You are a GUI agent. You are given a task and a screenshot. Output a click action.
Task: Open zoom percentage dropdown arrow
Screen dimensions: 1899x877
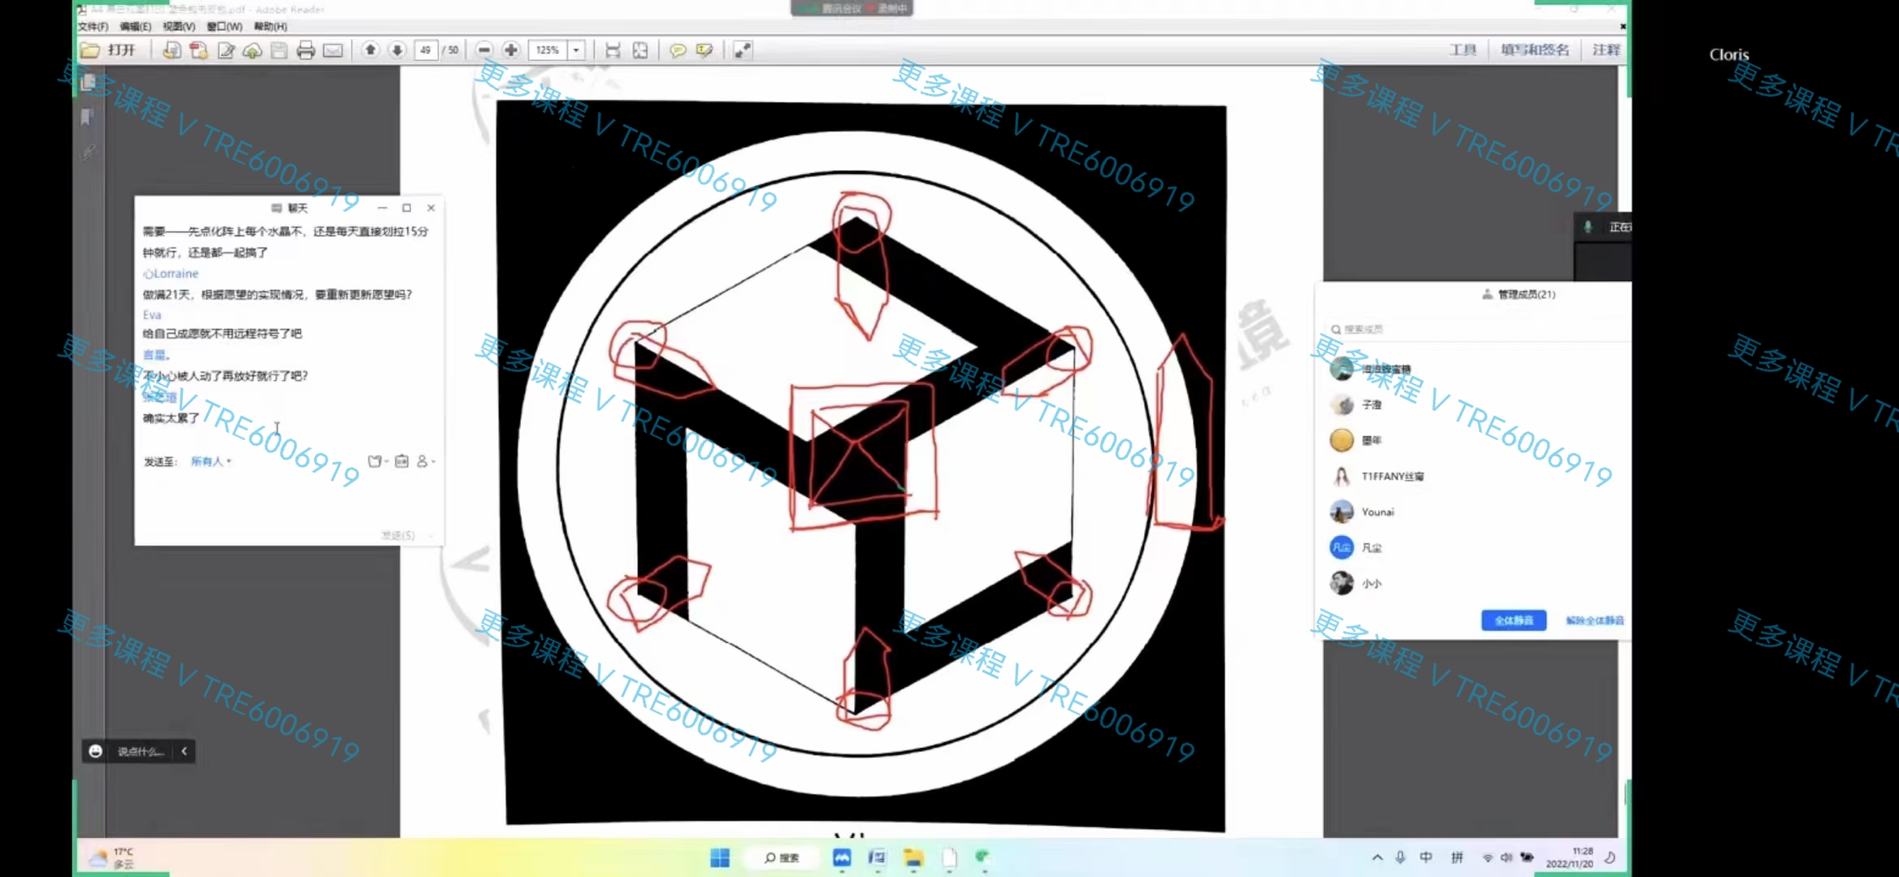click(576, 50)
